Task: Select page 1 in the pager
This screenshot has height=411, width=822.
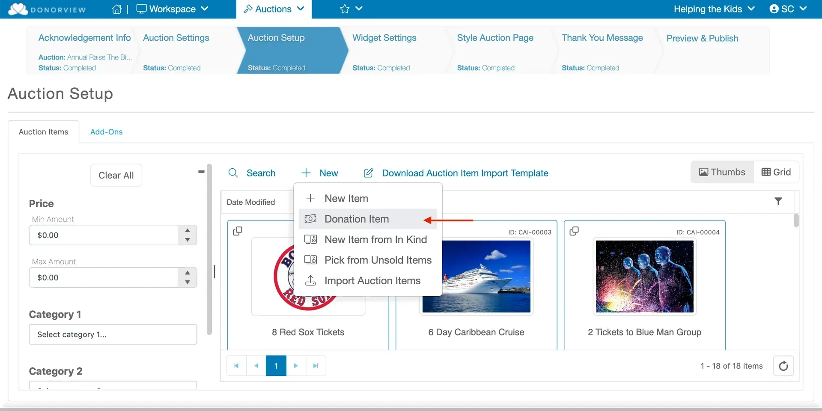Action: [x=276, y=366]
